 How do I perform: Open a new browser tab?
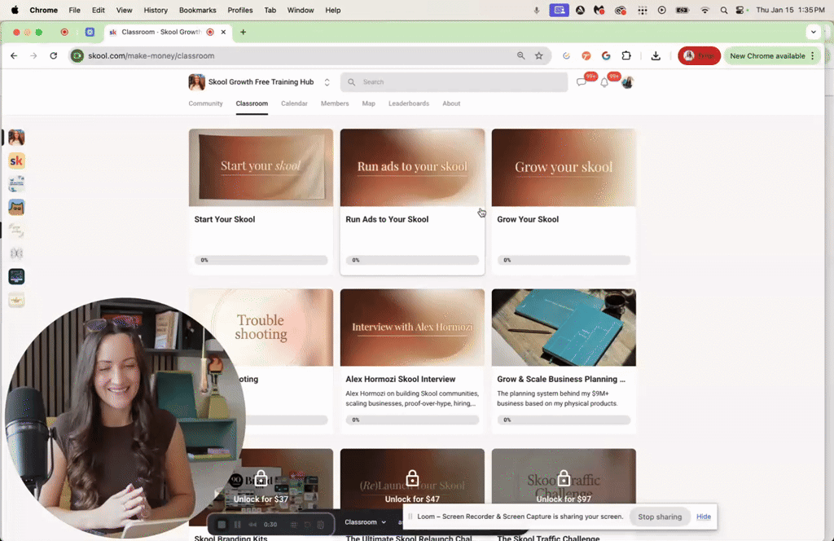pos(243,32)
